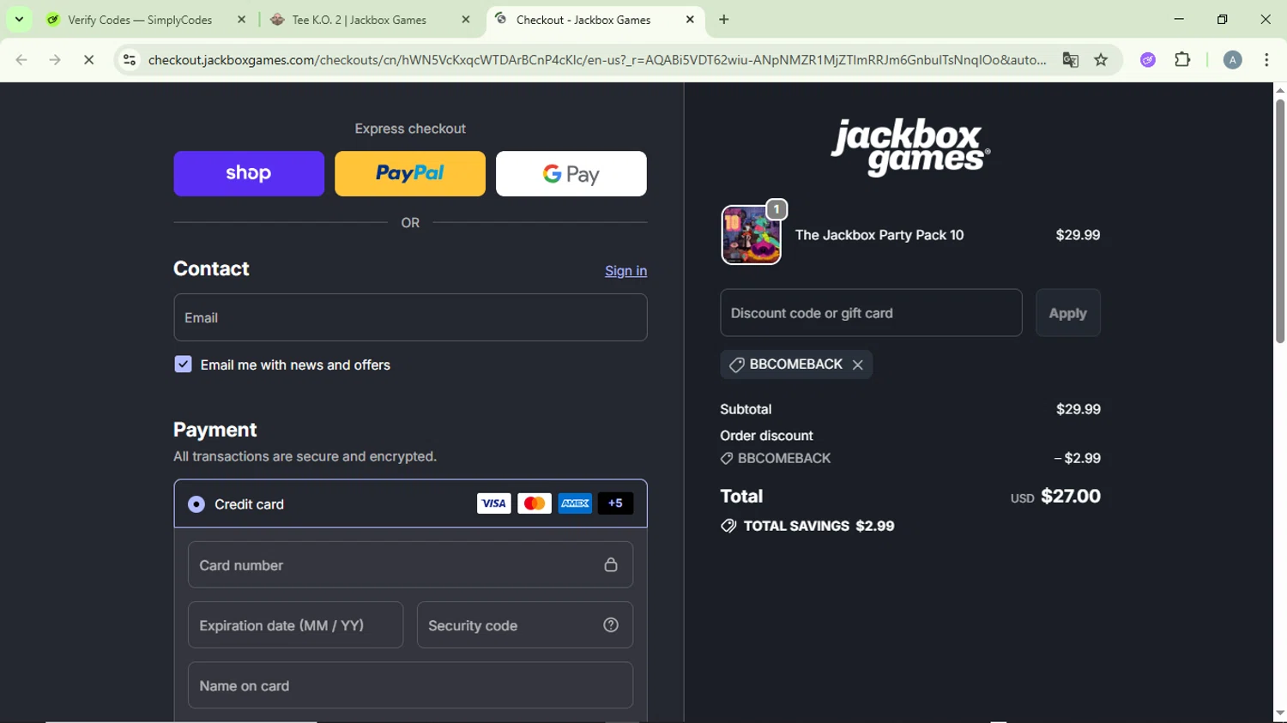This screenshot has height=723, width=1287.
Task: Switch to Tee K.O. 2 Jackbox Games tab
Action: [359, 20]
